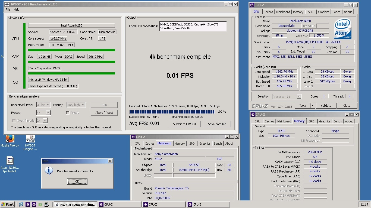Open the Overkill mode 2x dropdown
Screen dimensions: 371x208
[42, 121]
